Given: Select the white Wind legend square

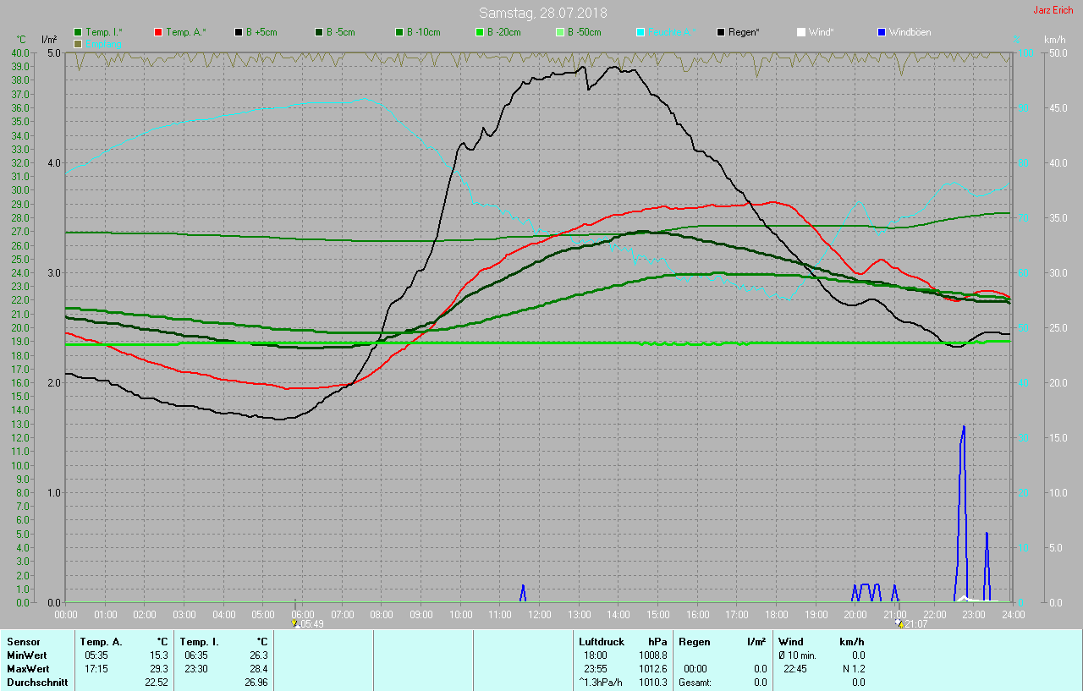Looking at the screenshot, I should click(x=801, y=32).
